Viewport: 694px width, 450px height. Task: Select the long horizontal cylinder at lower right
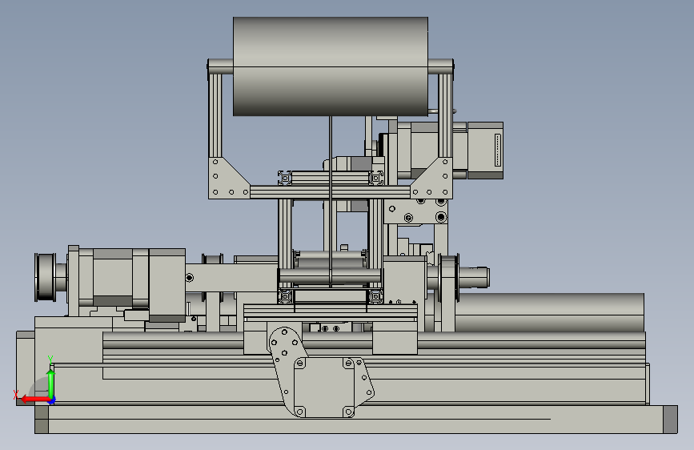(x=550, y=312)
